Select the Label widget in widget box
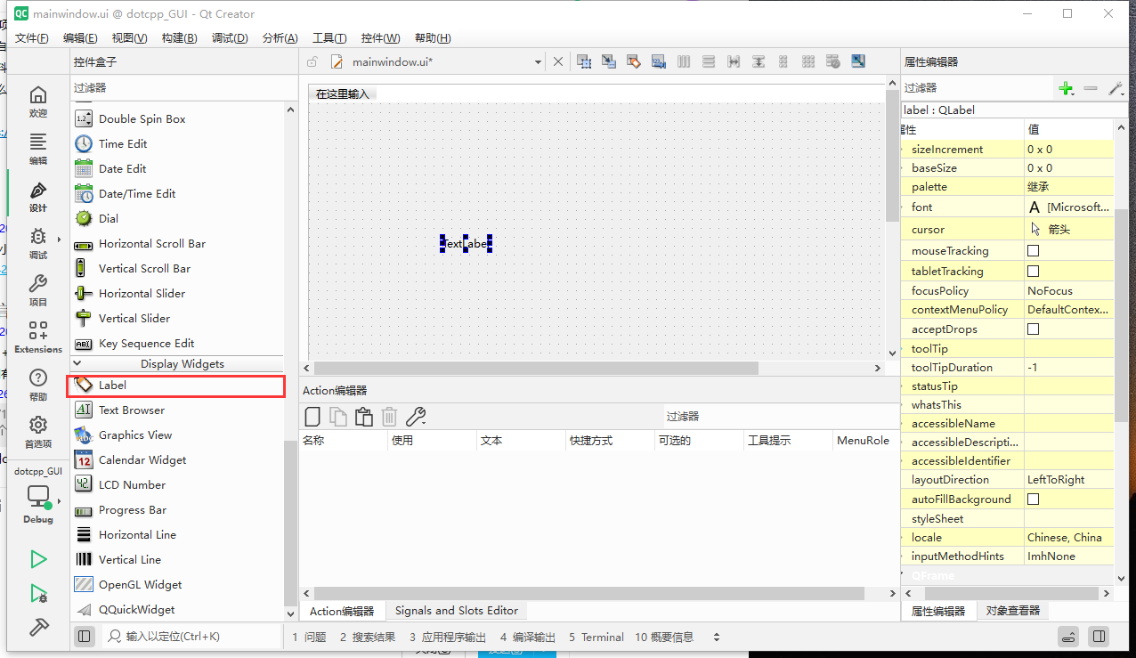The image size is (1136, 658). pos(177,386)
